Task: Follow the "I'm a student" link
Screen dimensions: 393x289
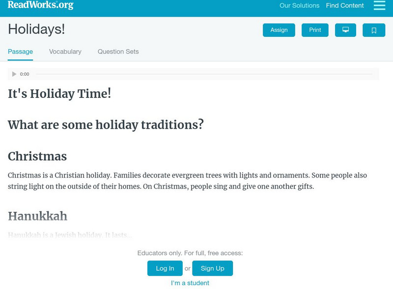Action: pyautogui.click(x=190, y=283)
